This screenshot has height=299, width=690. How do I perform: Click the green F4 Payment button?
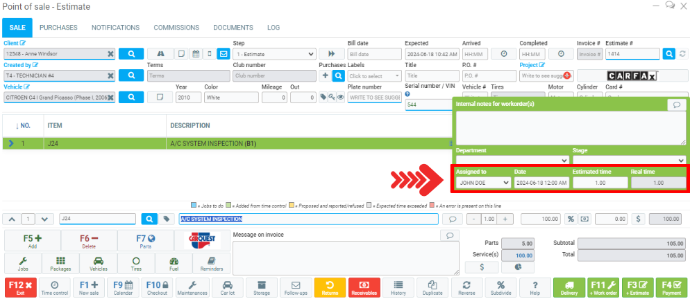click(671, 287)
